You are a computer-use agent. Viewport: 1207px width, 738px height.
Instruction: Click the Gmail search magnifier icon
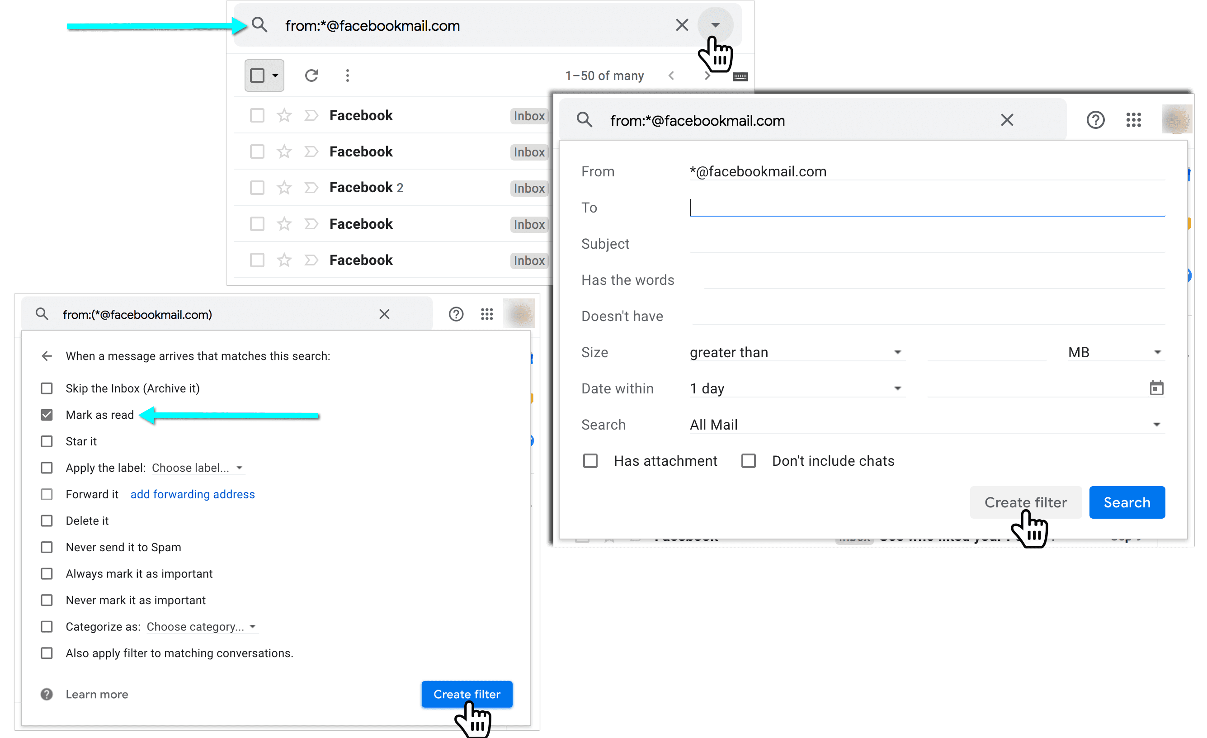tap(259, 24)
